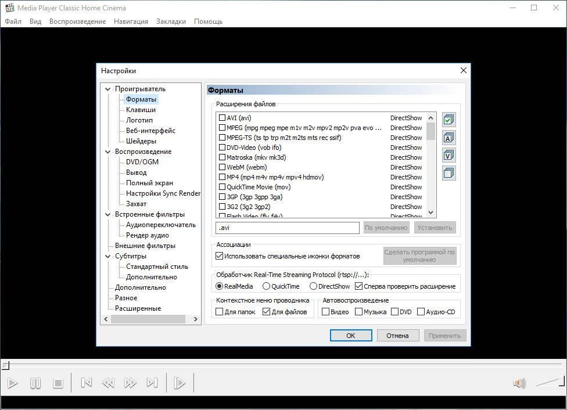
Task: Click the seek bar timeline
Action: (283, 365)
